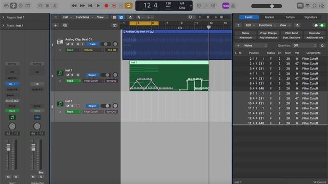This screenshot has height=184, width=328.
Task: Mute track 2 Inst 1
Action: pos(68,75)
